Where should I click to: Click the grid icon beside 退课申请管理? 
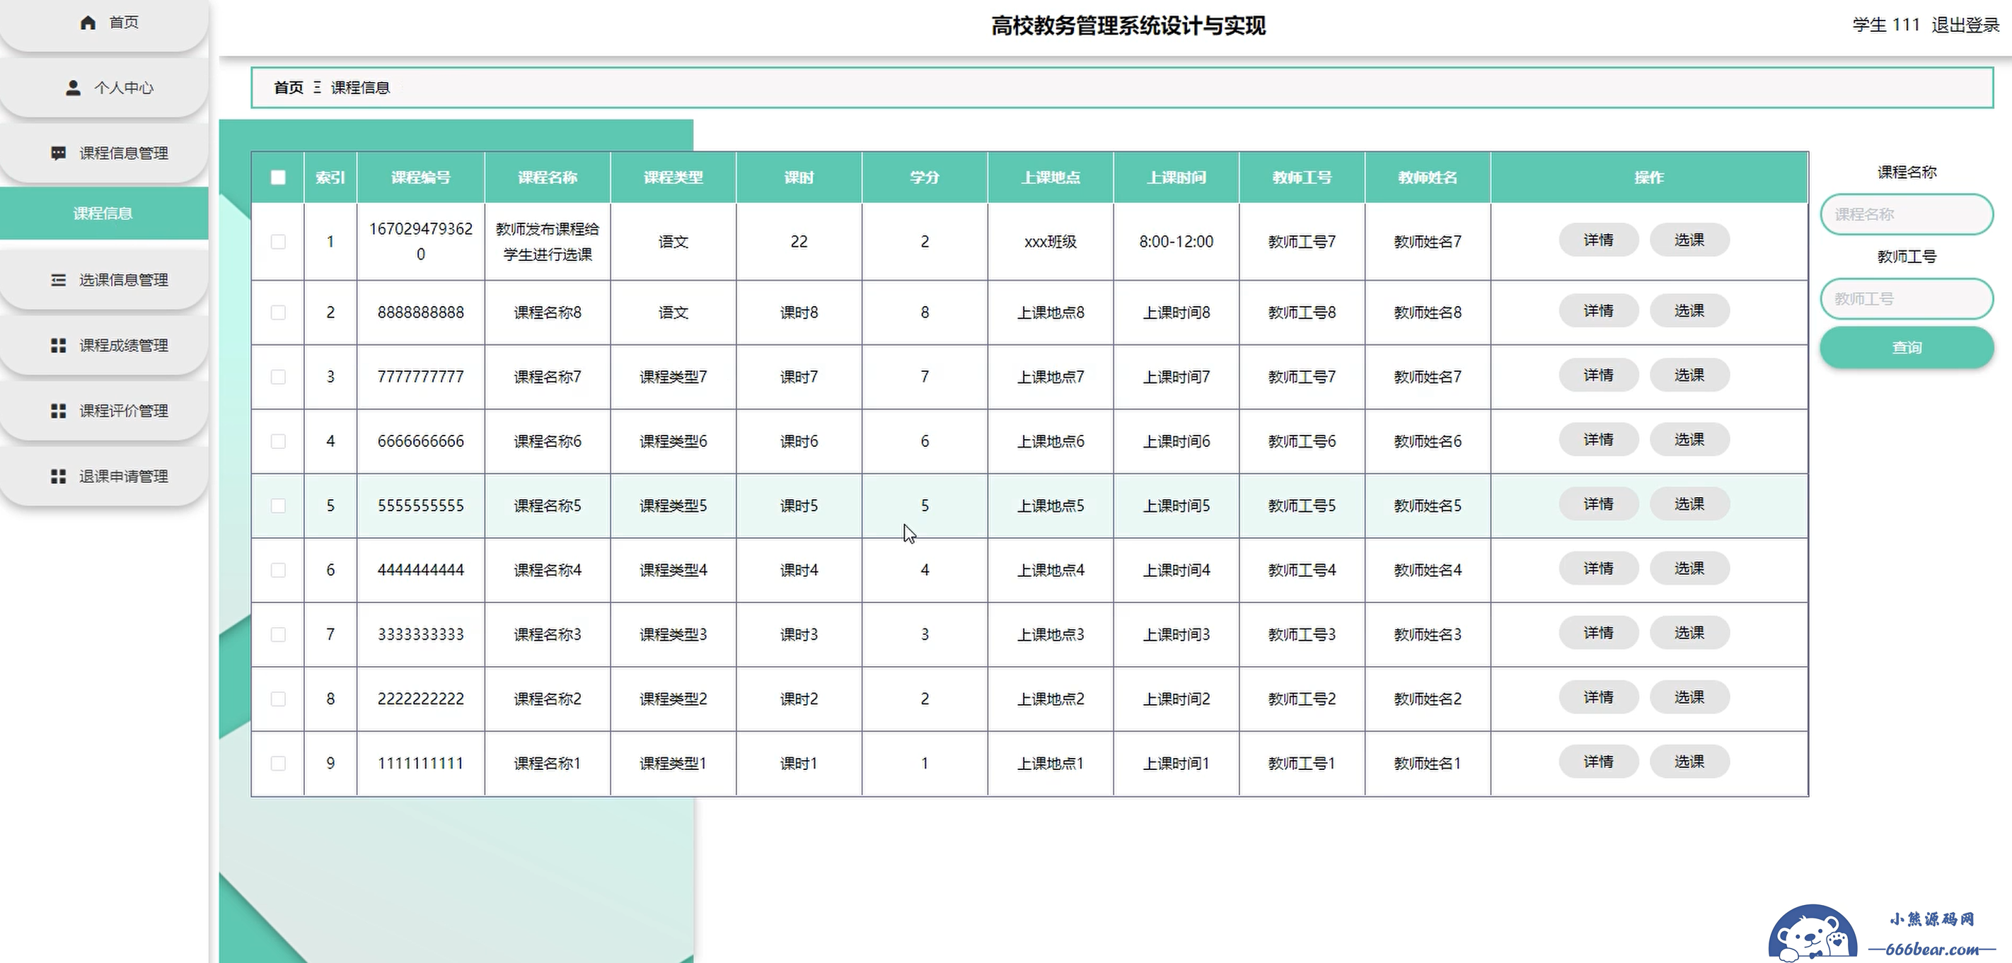pos(58,476)
